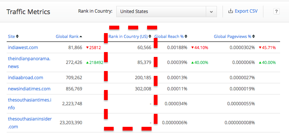The width and height of the screenshot is (289, 135).
Task: Click the Global Pageviews % sort arrows
Action: (253, 36)
